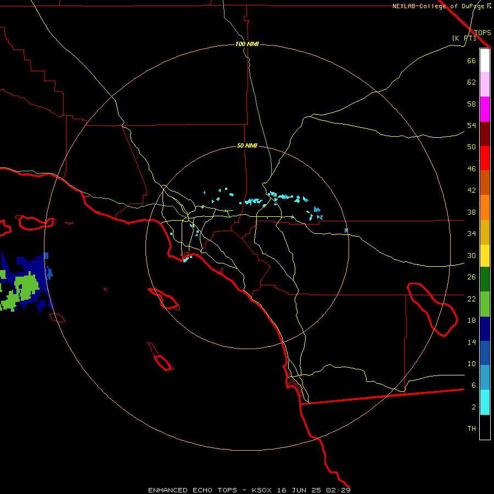Click the bright red 50 K FT swatch

coord(485,158)
